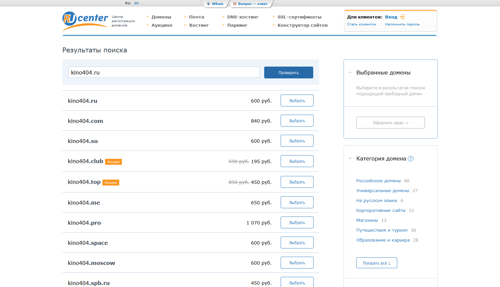
Task: Click the Стать клиентом link
Action: [x=362, y=24]
